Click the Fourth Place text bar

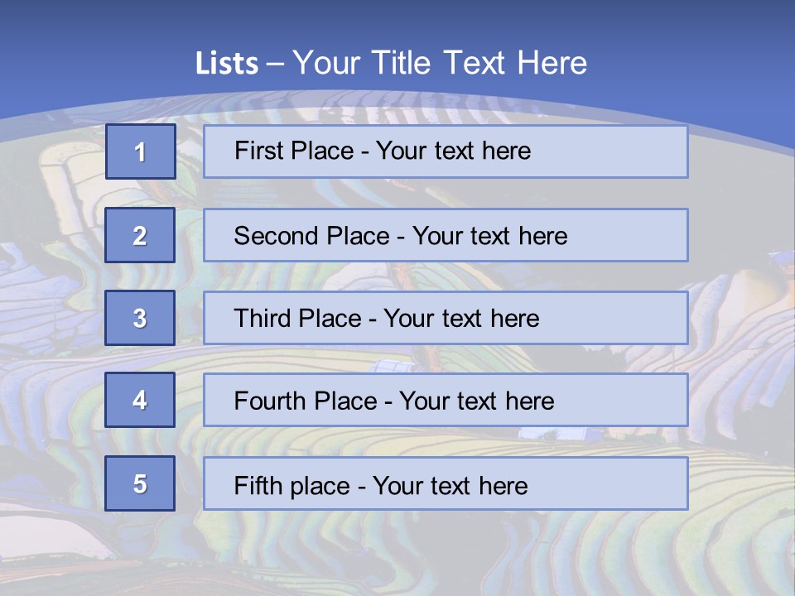click(446, 401)
